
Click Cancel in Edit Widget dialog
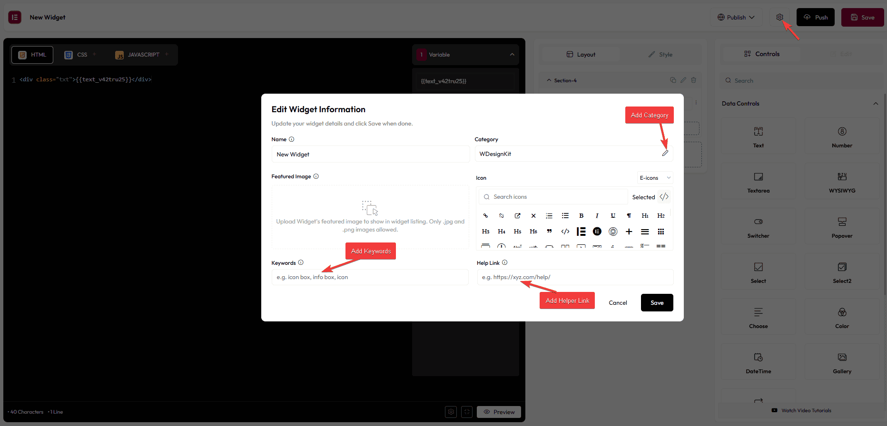coord(618,303)
